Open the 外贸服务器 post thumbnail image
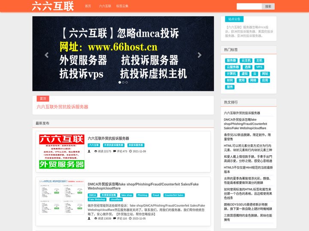Image resolution: width=309 pixels, height=231 pixels. (62, 151)
